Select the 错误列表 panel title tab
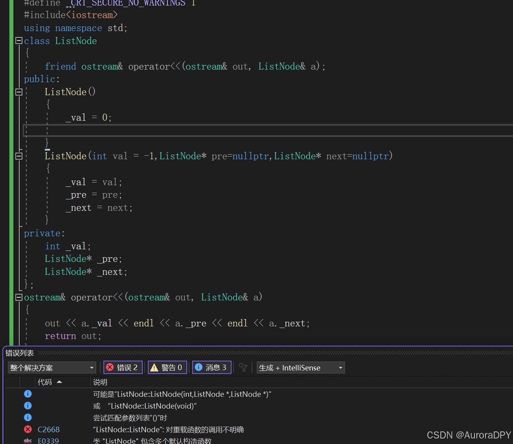513x444 pixels. (20, 353)
